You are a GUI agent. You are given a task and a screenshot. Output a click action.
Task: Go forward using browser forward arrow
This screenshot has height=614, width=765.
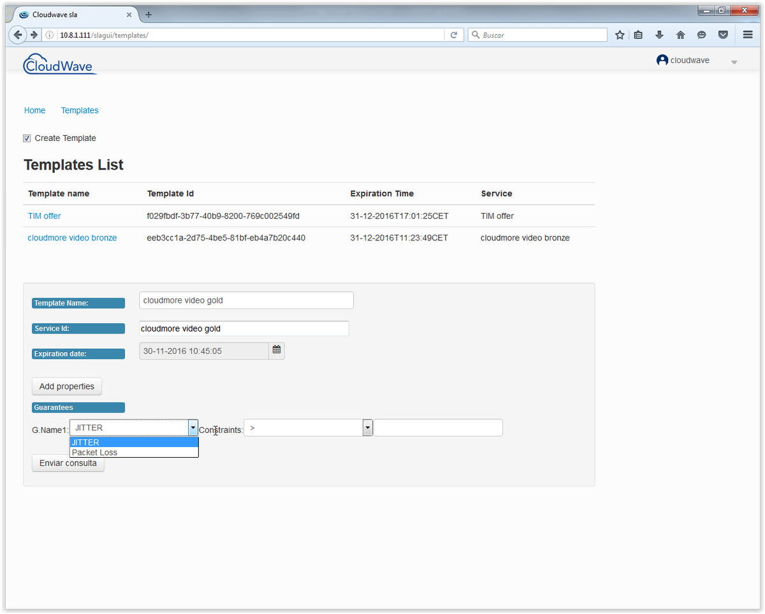[x=34, y=35]
